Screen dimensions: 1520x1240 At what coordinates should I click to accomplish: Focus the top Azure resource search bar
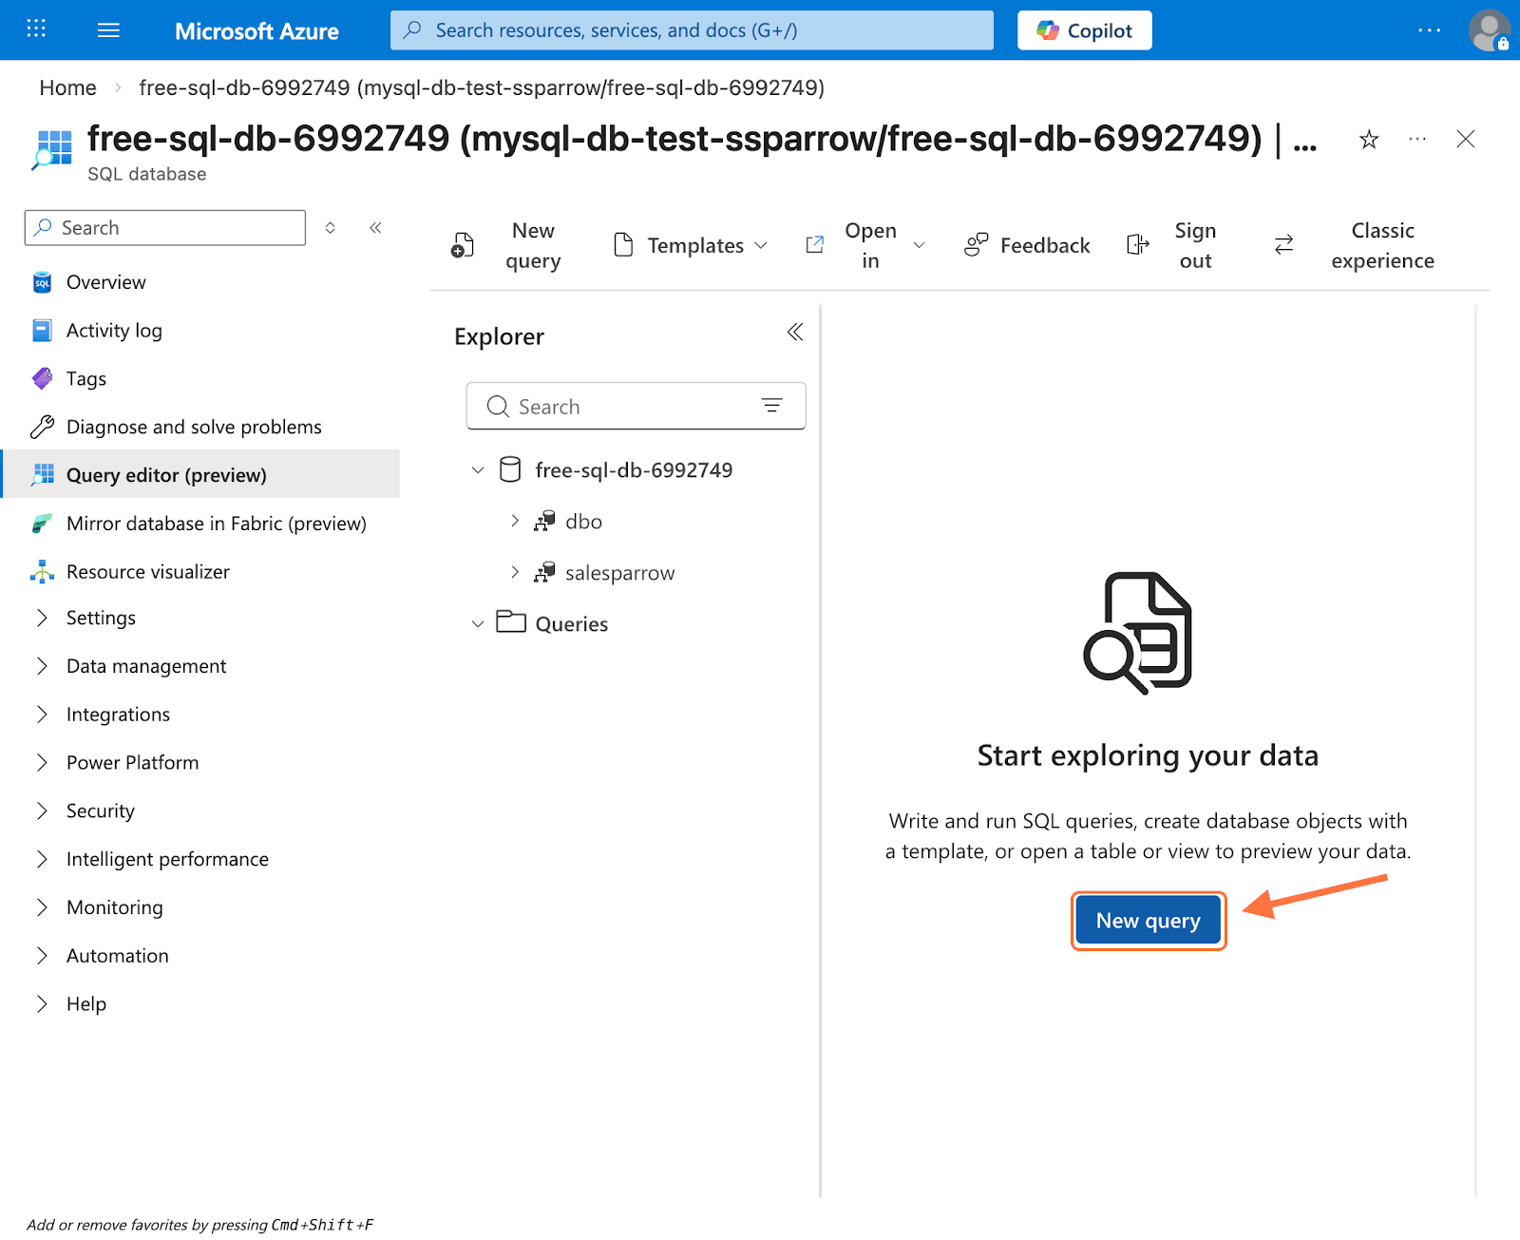tap(692, 30)
